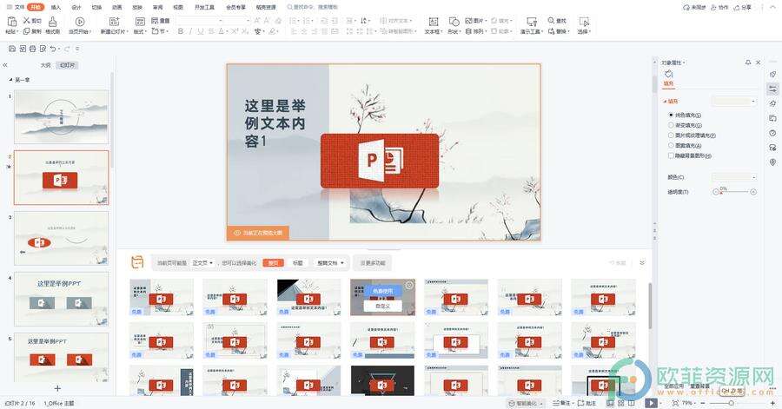Click the search command input field
This screenshot has width=782, height=409.
point(313,8)
